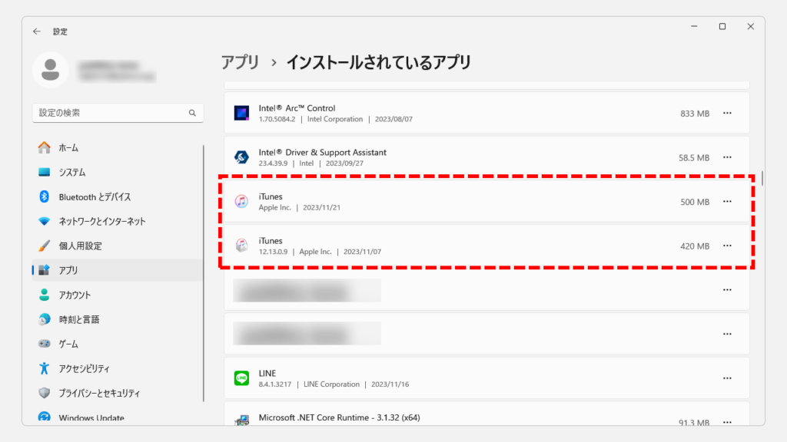
Task: Open more options for LINE
Action: 727,378
